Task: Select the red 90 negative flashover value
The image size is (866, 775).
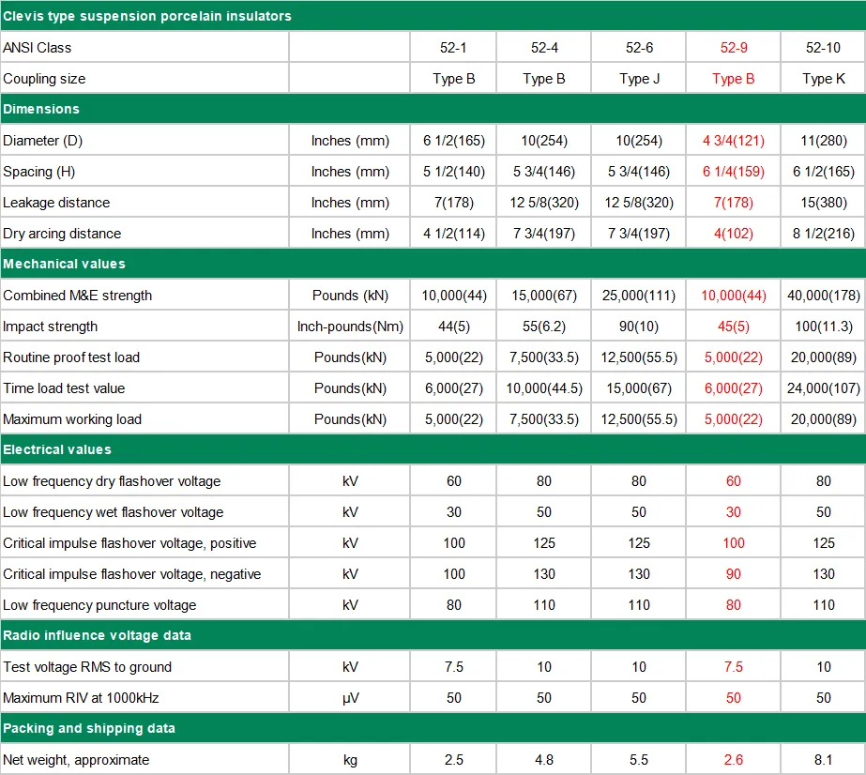Action: point(733,573)
